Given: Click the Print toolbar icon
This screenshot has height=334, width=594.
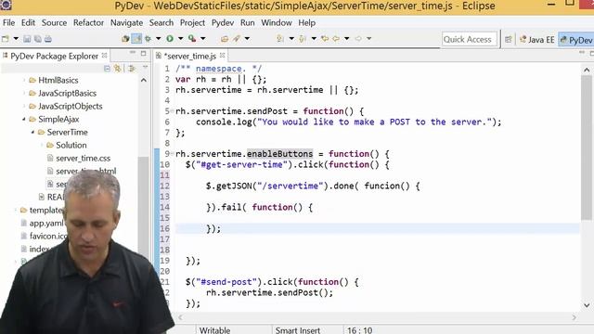Looking at the screenshot, I should (48, 39).
